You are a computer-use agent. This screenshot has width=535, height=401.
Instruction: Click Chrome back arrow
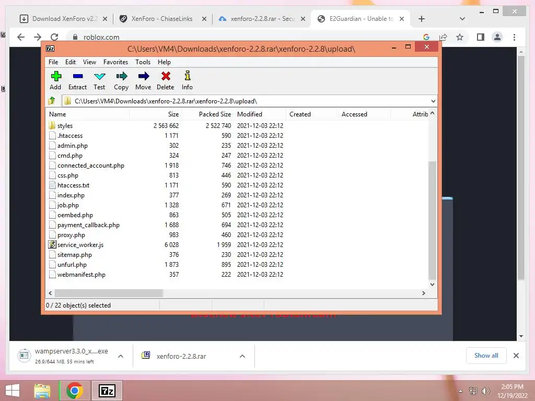click(x=21, y=37)
